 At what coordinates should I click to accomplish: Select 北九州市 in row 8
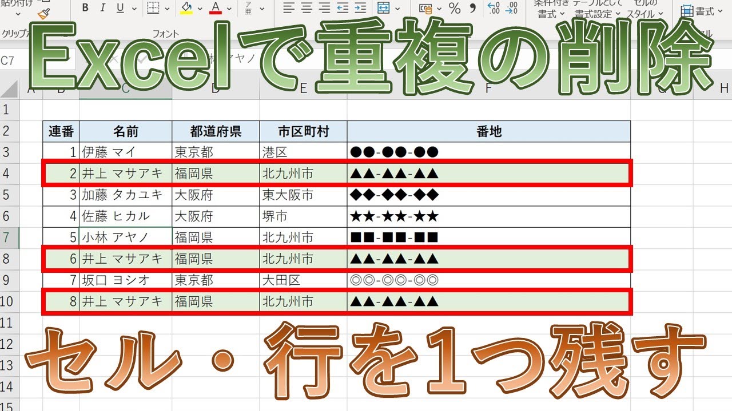303,259
